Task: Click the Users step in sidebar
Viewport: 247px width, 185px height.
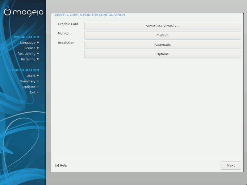Action: click(31, 76)
